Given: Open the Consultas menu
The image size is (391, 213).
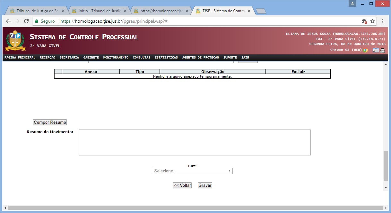Looking at the screenshot, I should [141, 58].
